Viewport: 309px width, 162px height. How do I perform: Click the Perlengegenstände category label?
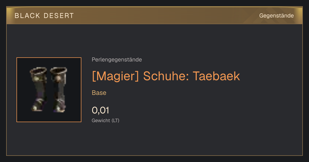pos(117,60)
